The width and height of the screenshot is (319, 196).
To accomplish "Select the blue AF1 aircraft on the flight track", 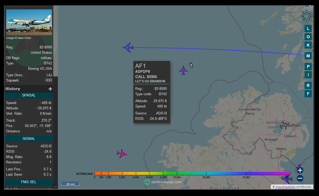I will point(128,48).
